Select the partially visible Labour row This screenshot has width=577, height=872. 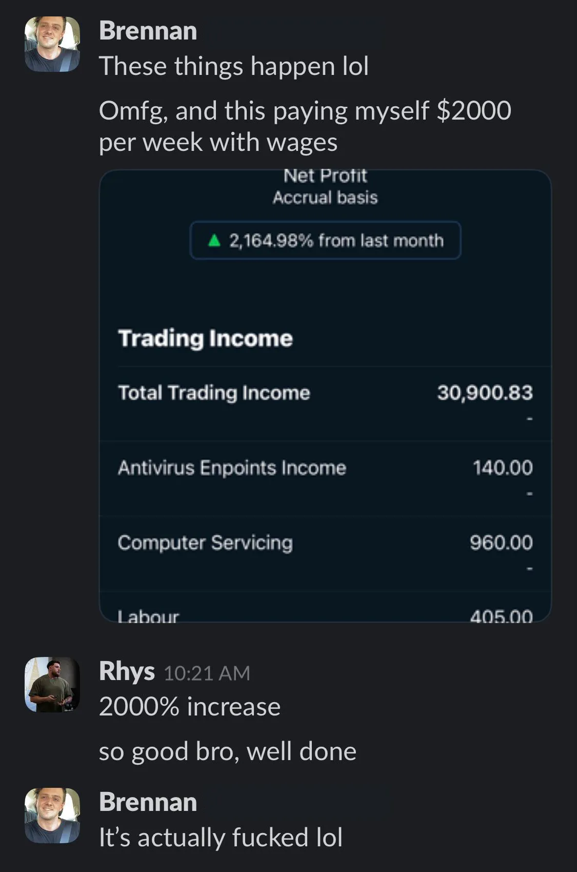(325, 607)
